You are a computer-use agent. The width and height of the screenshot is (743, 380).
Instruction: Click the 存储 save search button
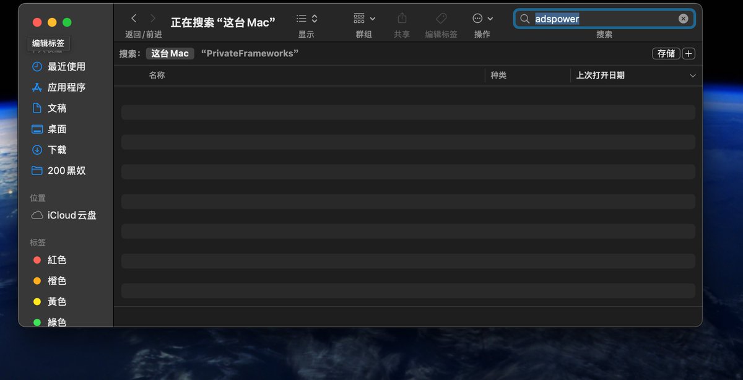[666, 54]
